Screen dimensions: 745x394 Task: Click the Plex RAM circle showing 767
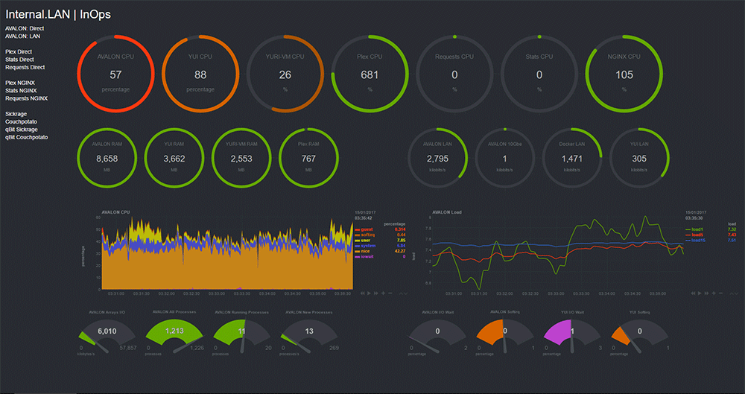pyautogui.click(x=309, y=158)
